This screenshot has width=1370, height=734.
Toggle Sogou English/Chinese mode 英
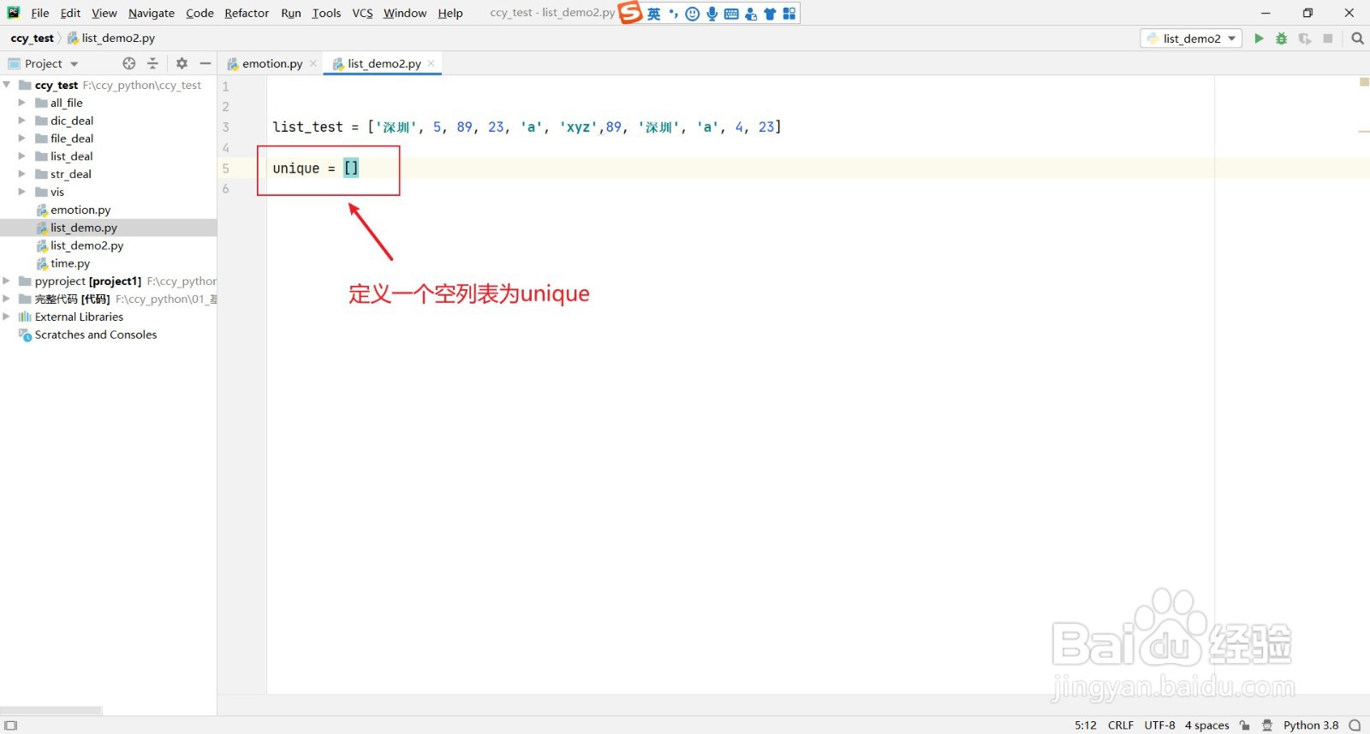(x=654, y=14)
